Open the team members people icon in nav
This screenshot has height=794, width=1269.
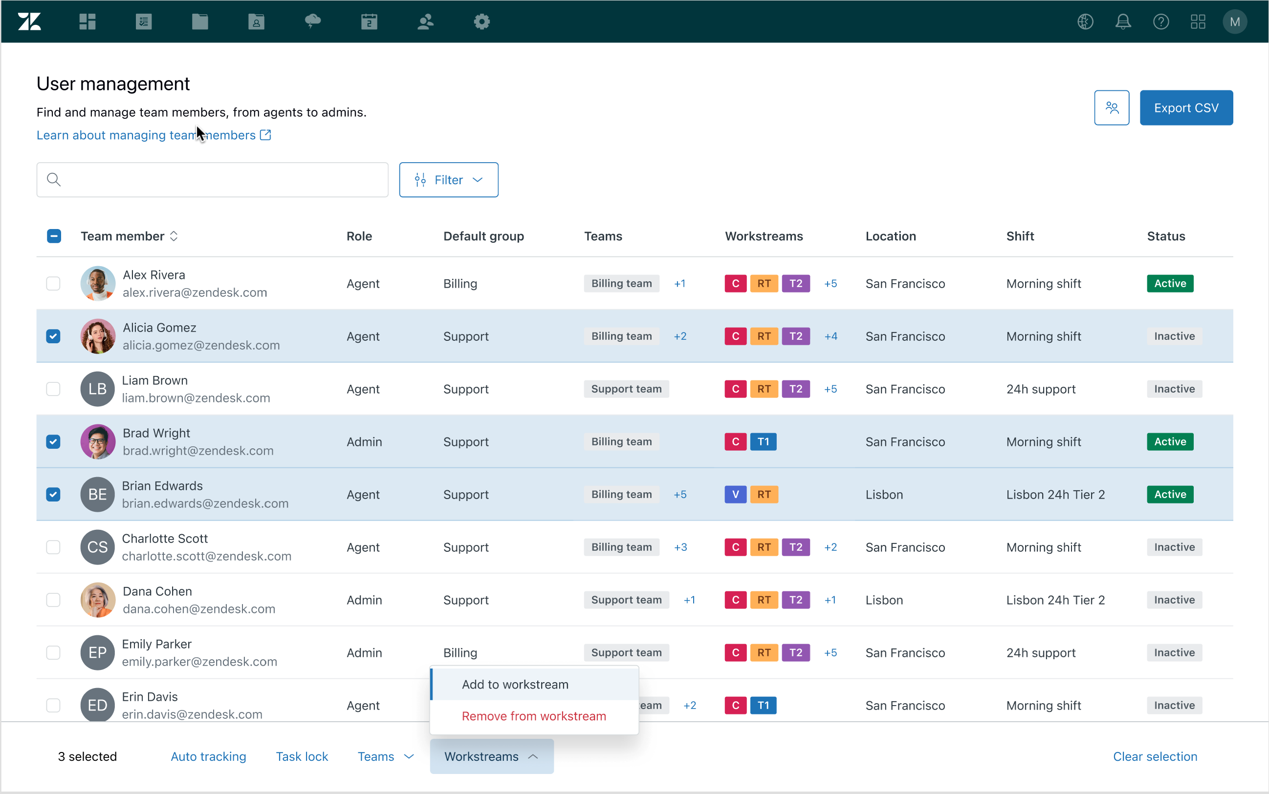pos(425,21)
